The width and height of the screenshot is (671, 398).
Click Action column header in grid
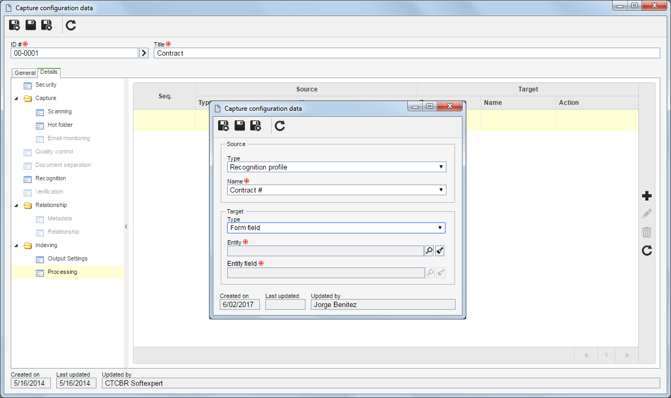pyautogui.click(x=597, y=103)
